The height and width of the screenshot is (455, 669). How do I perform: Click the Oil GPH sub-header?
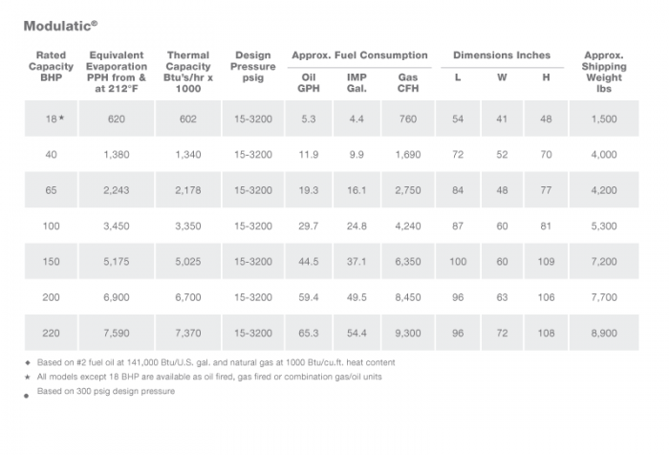(x=308, y=83)
